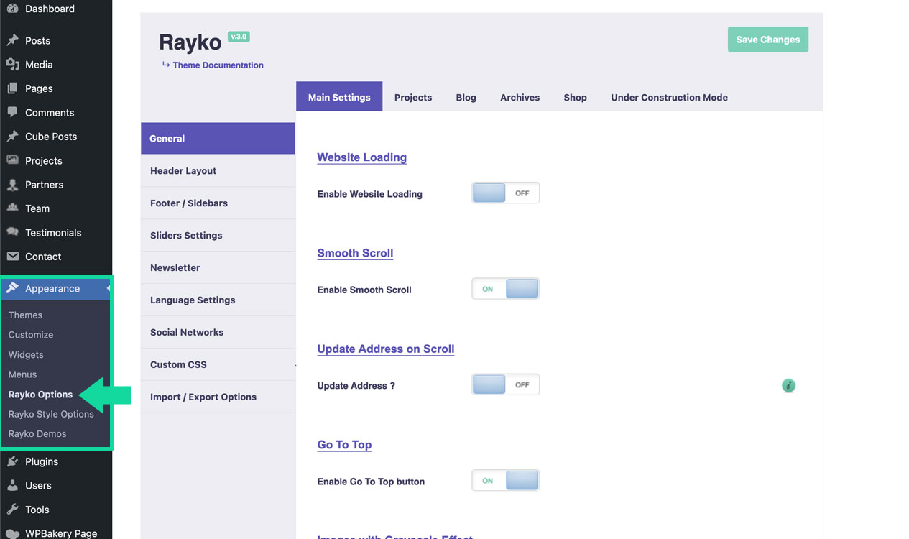This screenshot has width=909, height=539.
Task: Open Rayko Style Options submenu item
Action: 51,414
